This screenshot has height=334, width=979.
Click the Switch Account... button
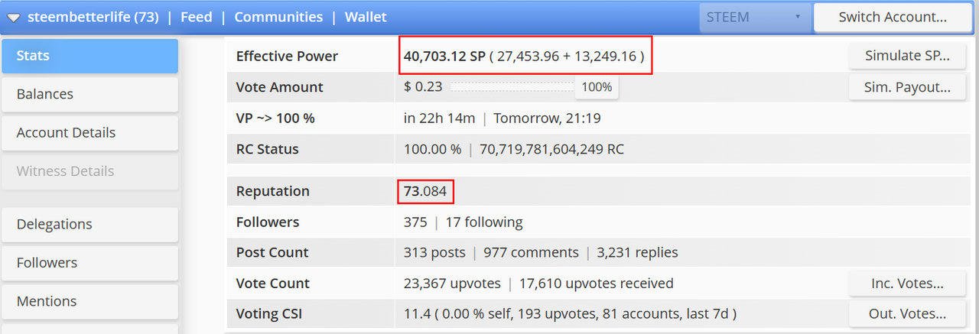pos(893,17)
